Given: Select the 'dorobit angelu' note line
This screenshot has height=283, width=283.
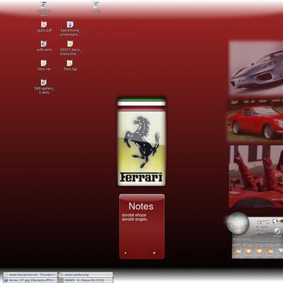Looking at the screenshot, I should (x=134, y=219).
